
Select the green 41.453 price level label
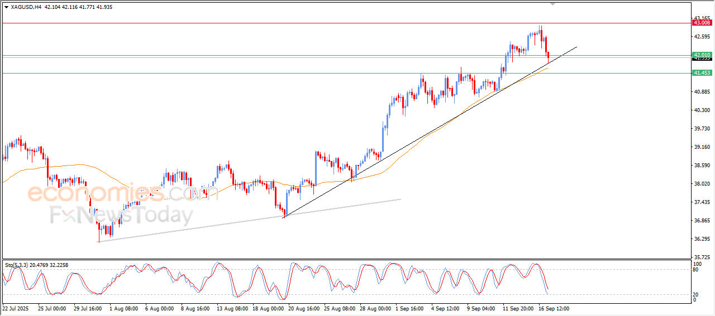pos(702,73)
